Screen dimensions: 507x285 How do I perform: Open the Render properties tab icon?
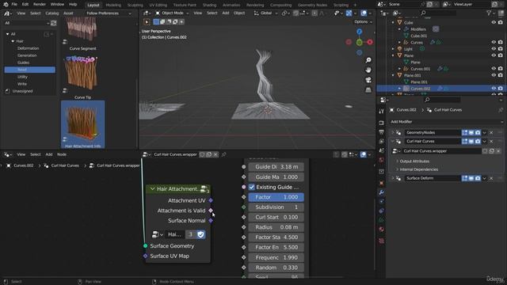coord(382,123)
